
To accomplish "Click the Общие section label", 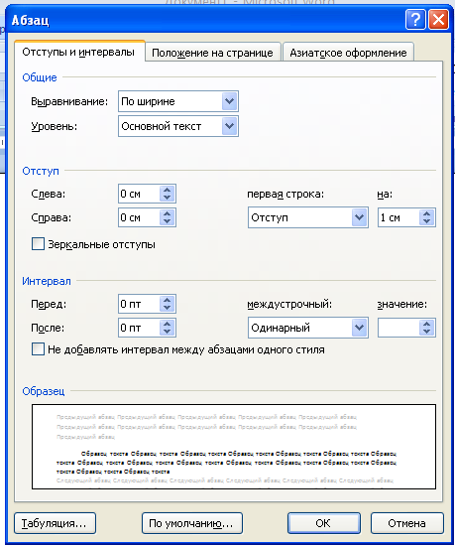I will 40,77.
